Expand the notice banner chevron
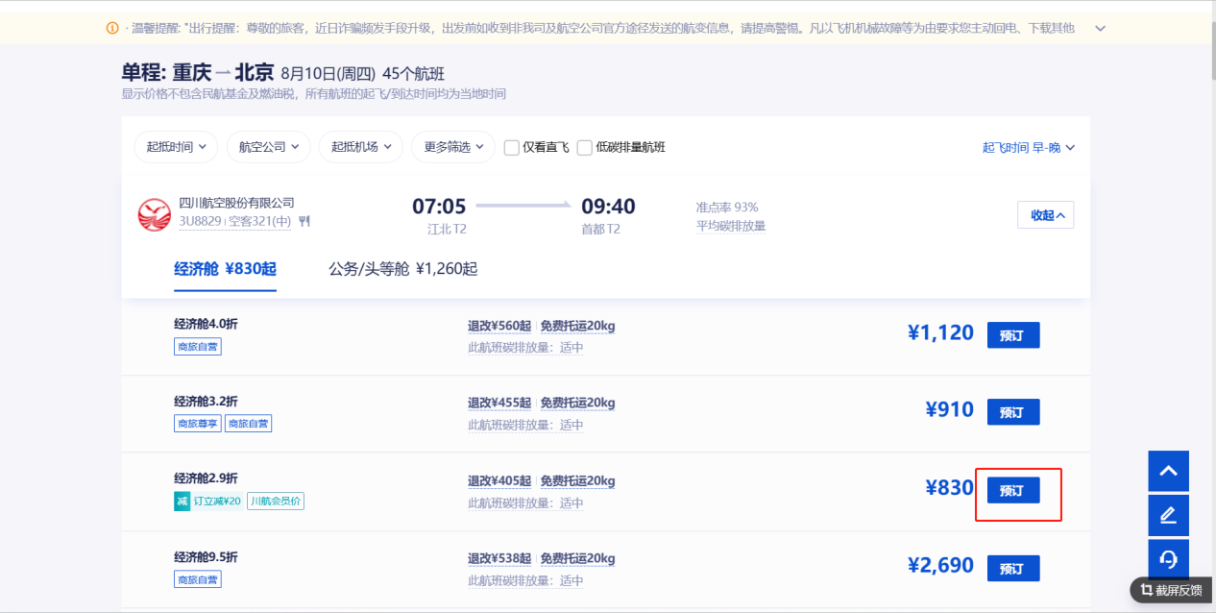1216x613 pixels. (x=1101, y=28)
